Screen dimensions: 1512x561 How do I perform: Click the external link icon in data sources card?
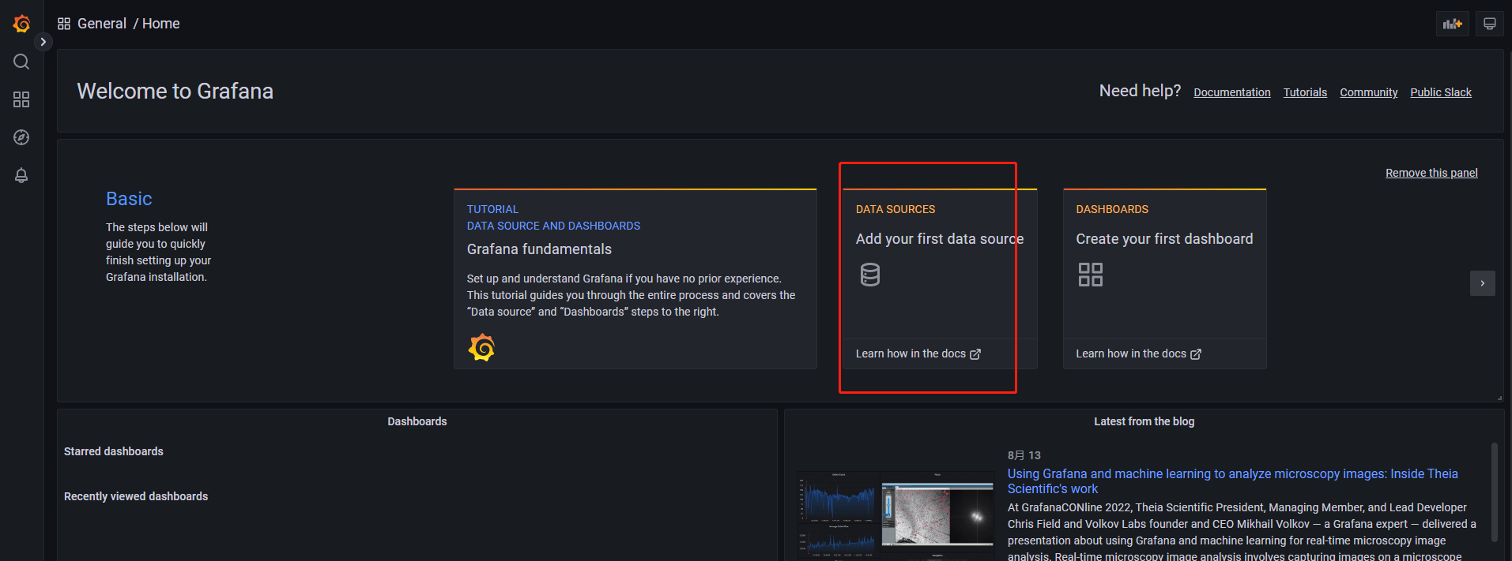(975, 354)
